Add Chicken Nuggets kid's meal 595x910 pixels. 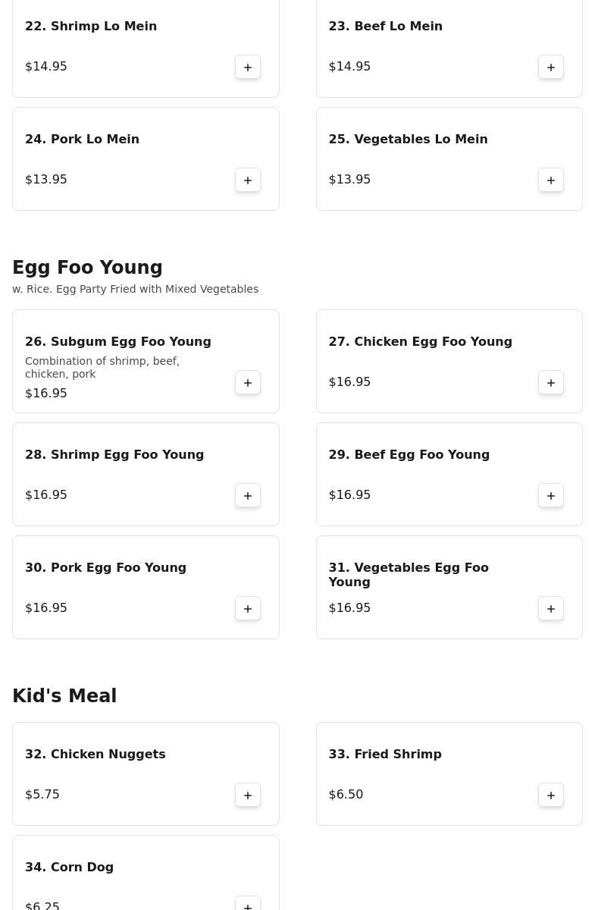[248, 795]
